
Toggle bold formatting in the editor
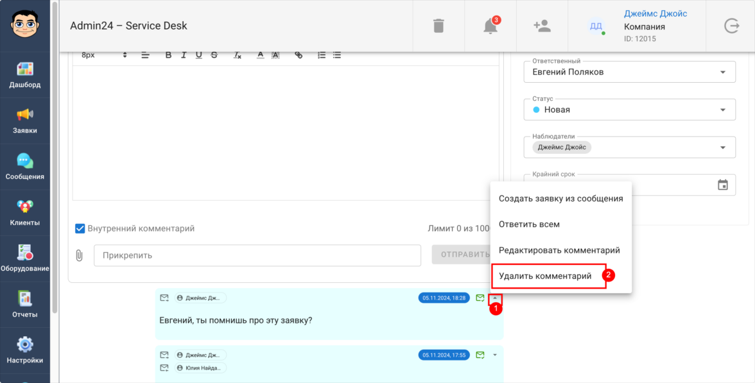click(169, 55)
